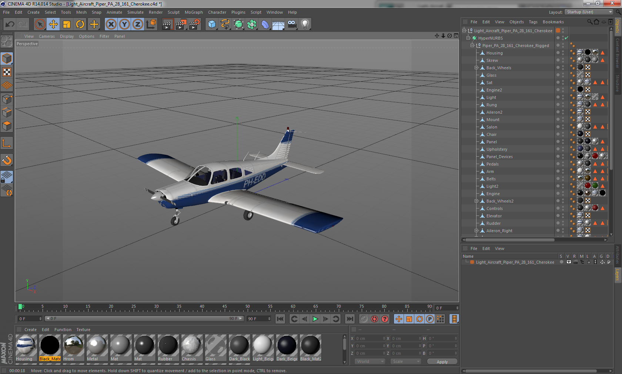Screen dimensions: 622x374
Task: Select the Move tool
Action: pyautogui.click(x=53, y=24)
